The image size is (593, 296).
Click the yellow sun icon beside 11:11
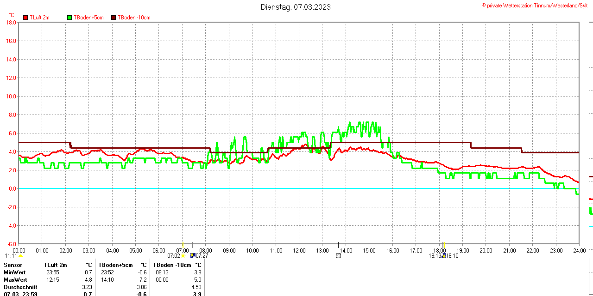(20, 256)
